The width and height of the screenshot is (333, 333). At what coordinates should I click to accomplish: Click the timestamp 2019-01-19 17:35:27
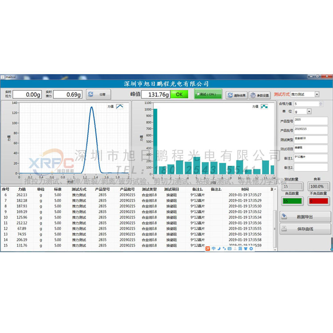click(x=245, y=195)
